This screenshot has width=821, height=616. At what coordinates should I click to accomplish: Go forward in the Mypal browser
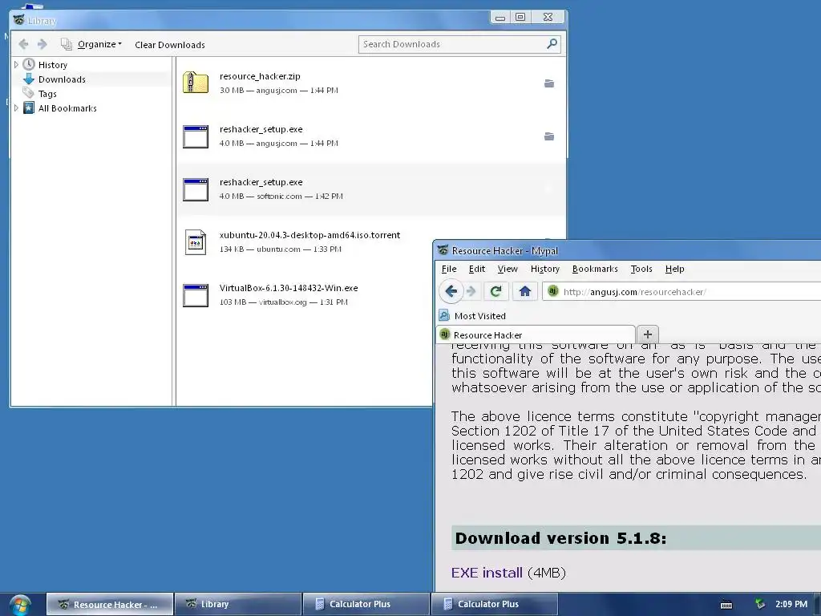pyautogui.click(x=471, y=291)
